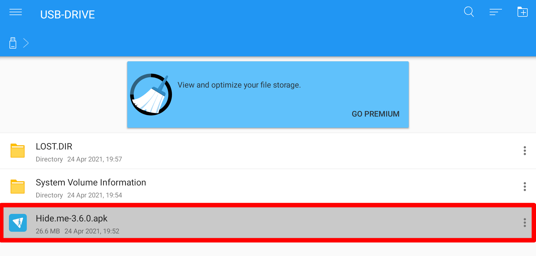The image size is (536, 256).
Task: Click the USB-DRIVE title text
Action: click(68, 15)
